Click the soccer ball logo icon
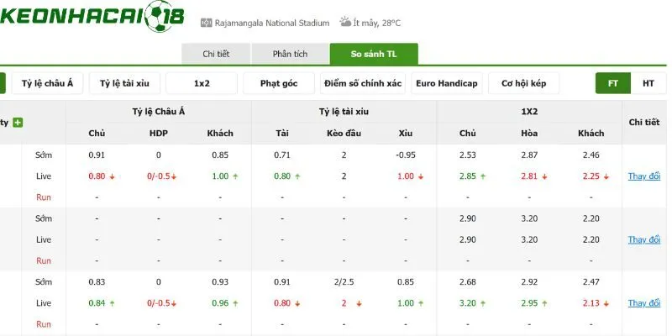672x336 pixels. tap(158, 17)
